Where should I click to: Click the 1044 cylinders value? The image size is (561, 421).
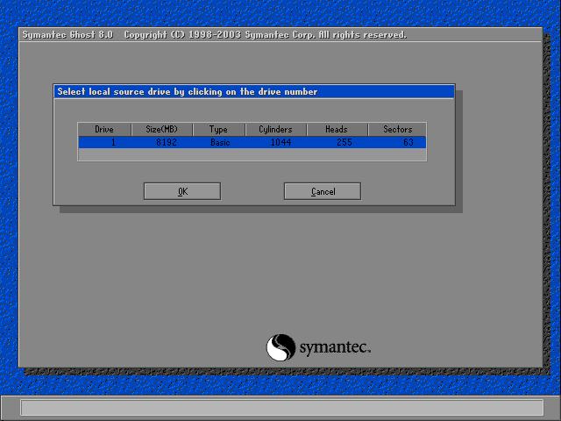[x=280, y=142]
